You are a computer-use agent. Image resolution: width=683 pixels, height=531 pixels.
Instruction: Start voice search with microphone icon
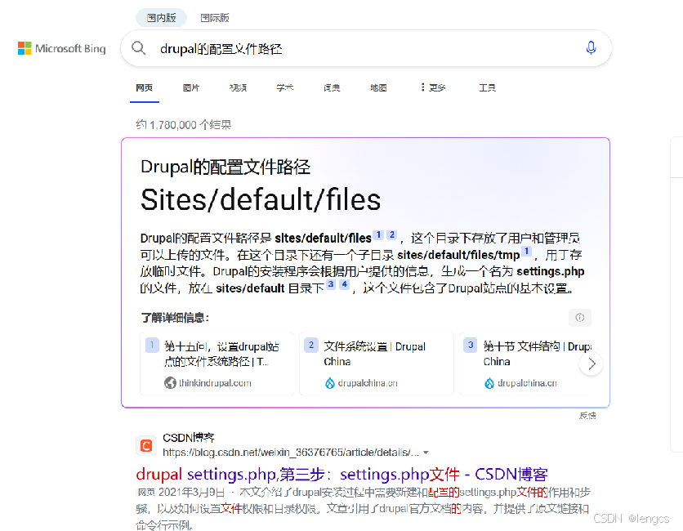[x=591, y=47]
